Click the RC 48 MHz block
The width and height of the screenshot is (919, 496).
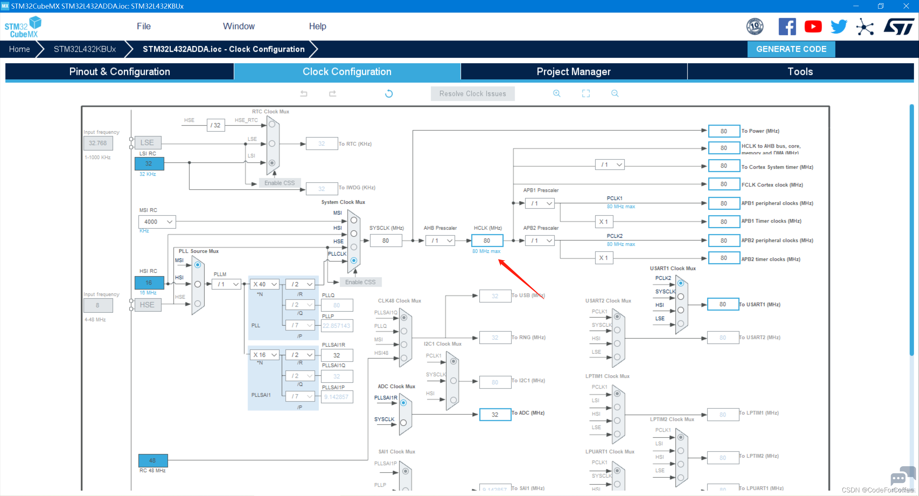tap(153, 460)
